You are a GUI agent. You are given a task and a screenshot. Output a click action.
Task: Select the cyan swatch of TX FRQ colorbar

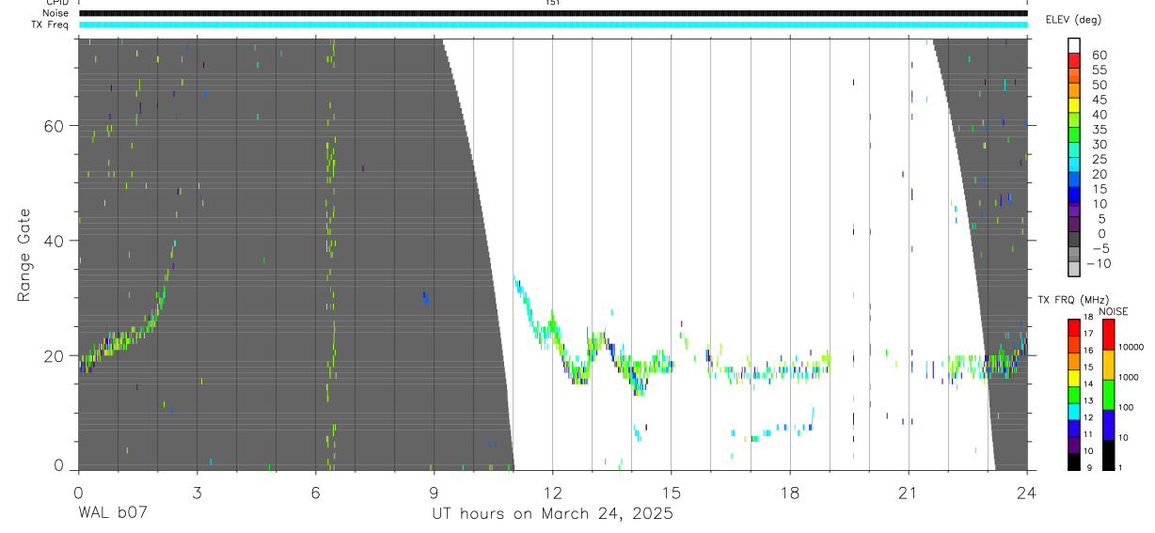pyautogui.click(x=1073, y=411)
